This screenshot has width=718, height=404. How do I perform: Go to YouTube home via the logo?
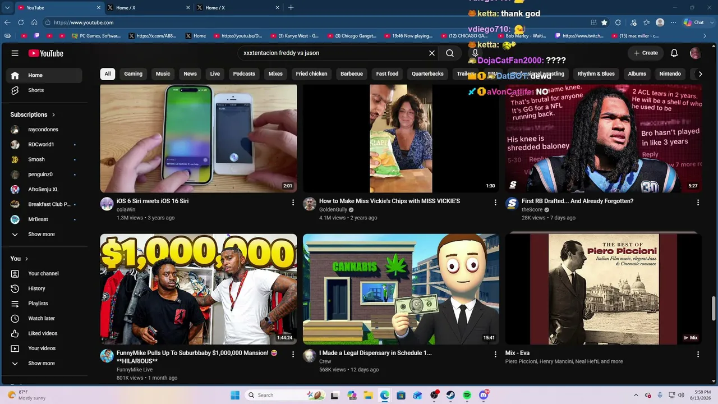[x=46, y=53]
